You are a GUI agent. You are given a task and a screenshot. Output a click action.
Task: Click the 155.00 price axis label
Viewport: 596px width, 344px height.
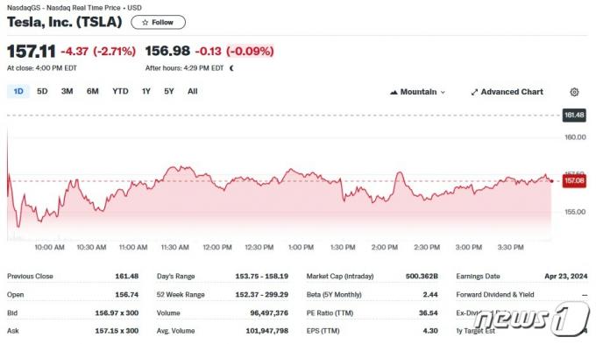575,212
